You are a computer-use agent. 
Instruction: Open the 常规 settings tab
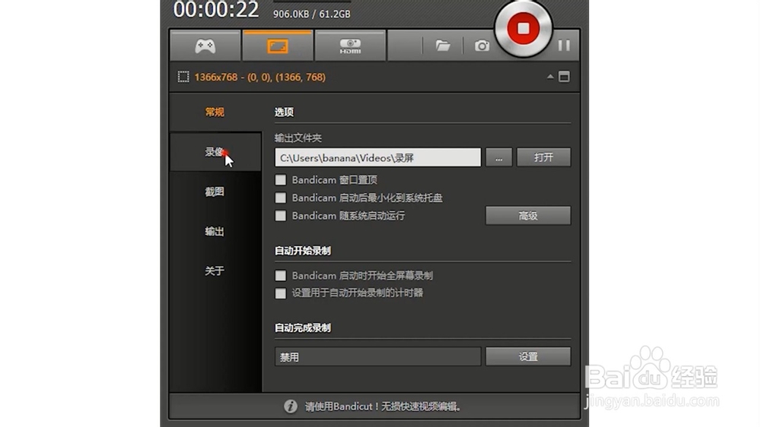coord(215,112)
